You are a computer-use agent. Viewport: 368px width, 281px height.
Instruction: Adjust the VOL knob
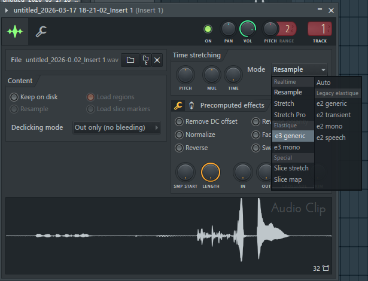point(247,29)
